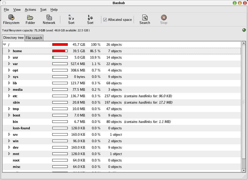Viewport: 248px width, 180px height.
Task: Open the View menu
Action: (17, 10)
